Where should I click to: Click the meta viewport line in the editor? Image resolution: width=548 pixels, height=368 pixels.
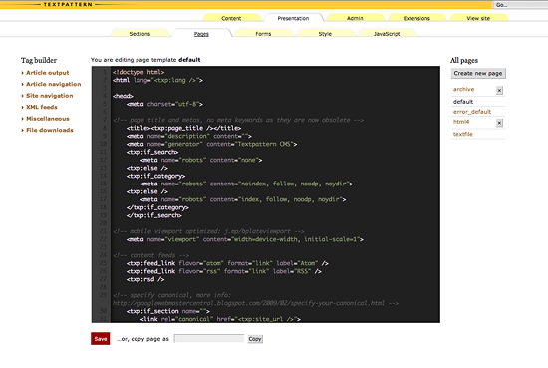(245, 239)
